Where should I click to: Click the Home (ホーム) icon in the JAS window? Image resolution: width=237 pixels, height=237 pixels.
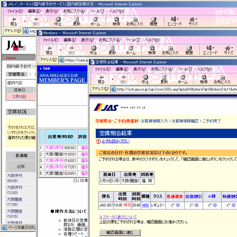(x=183, y=79)
